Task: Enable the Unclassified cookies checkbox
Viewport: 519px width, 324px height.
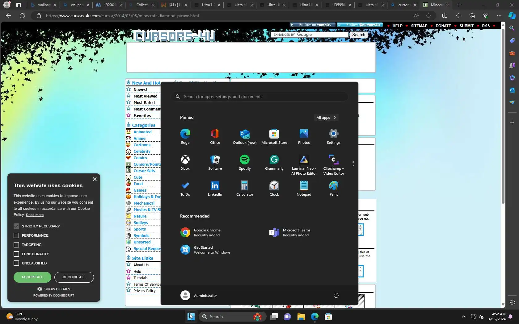Action: click(x=16, y=263)
